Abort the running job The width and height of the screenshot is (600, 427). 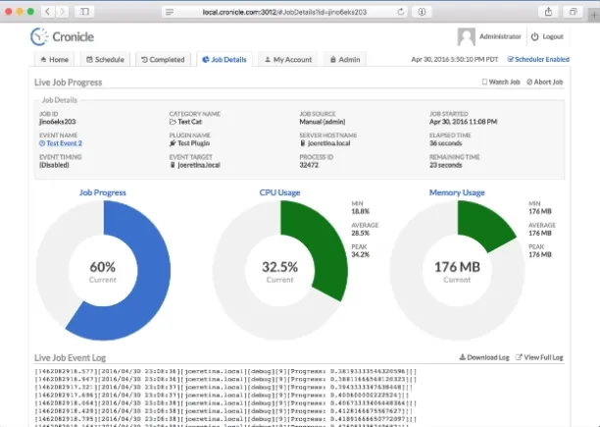[544, 81]
